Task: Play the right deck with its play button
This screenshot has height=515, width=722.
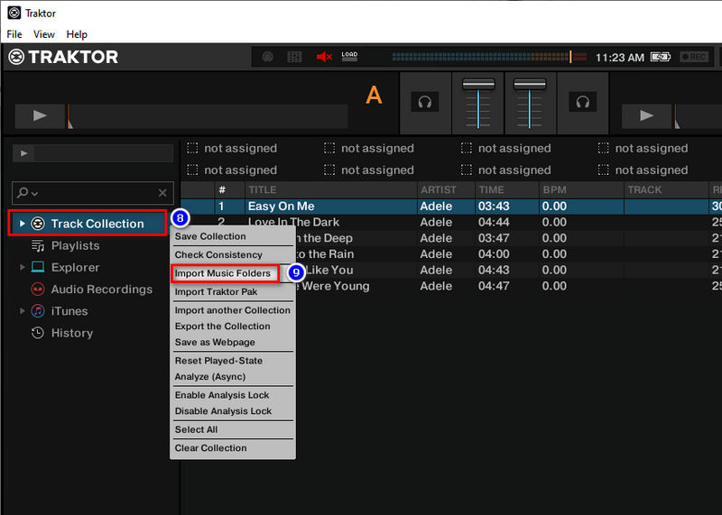Action: coord(646,116)
